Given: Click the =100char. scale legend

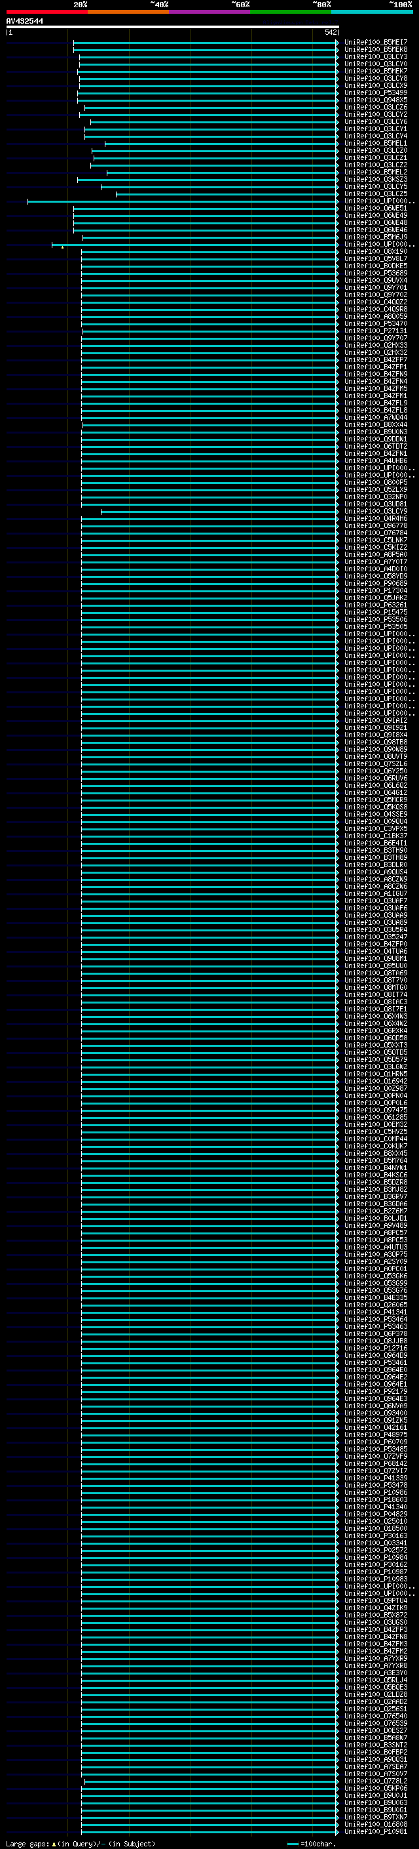Looking at the screenshot, I should point(311,1844).
